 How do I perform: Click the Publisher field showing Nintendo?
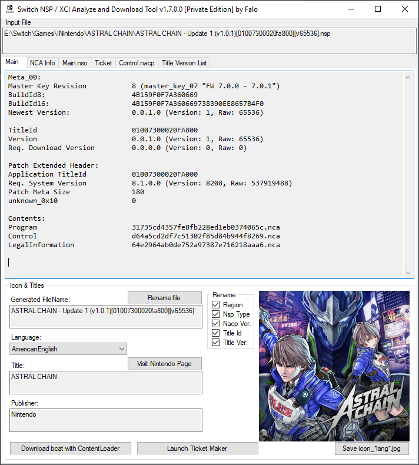tap(106, 420)
